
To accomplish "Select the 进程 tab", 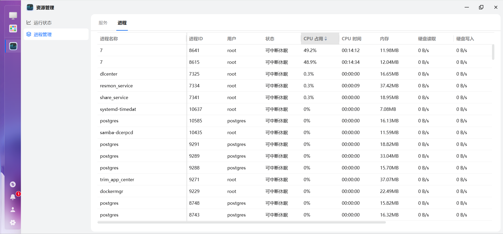I will (122, 23).
